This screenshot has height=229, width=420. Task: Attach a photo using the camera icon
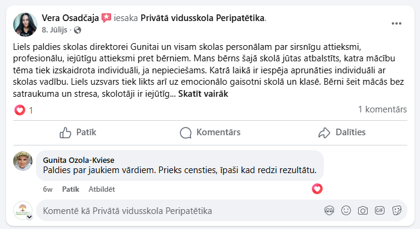pyautogui.click(x=363, y=210)
